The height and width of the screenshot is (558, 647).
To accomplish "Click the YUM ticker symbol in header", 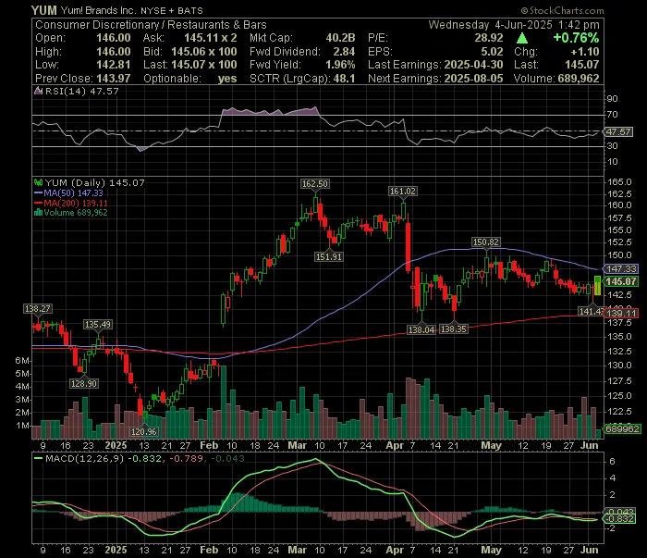I will pyautogui.click(x=44, y=10).
